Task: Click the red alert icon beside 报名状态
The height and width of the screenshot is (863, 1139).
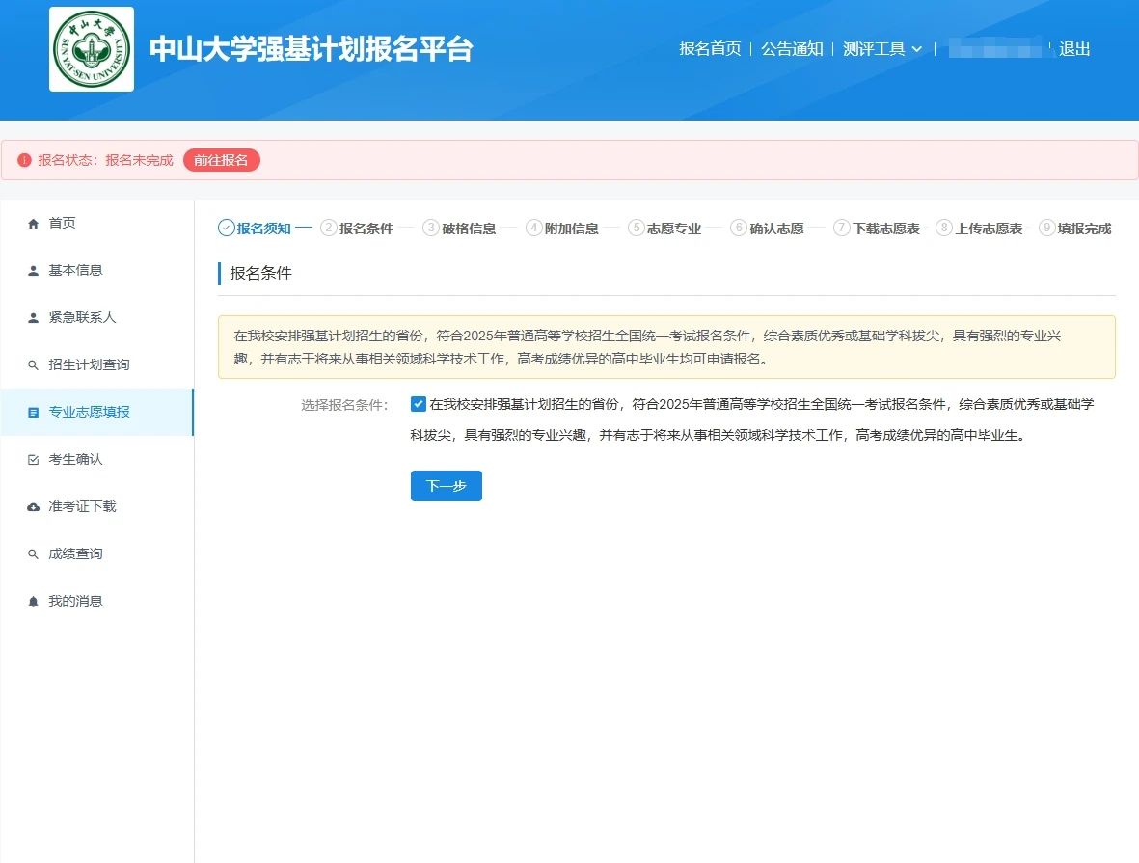Action: click(x=24, y=160)
